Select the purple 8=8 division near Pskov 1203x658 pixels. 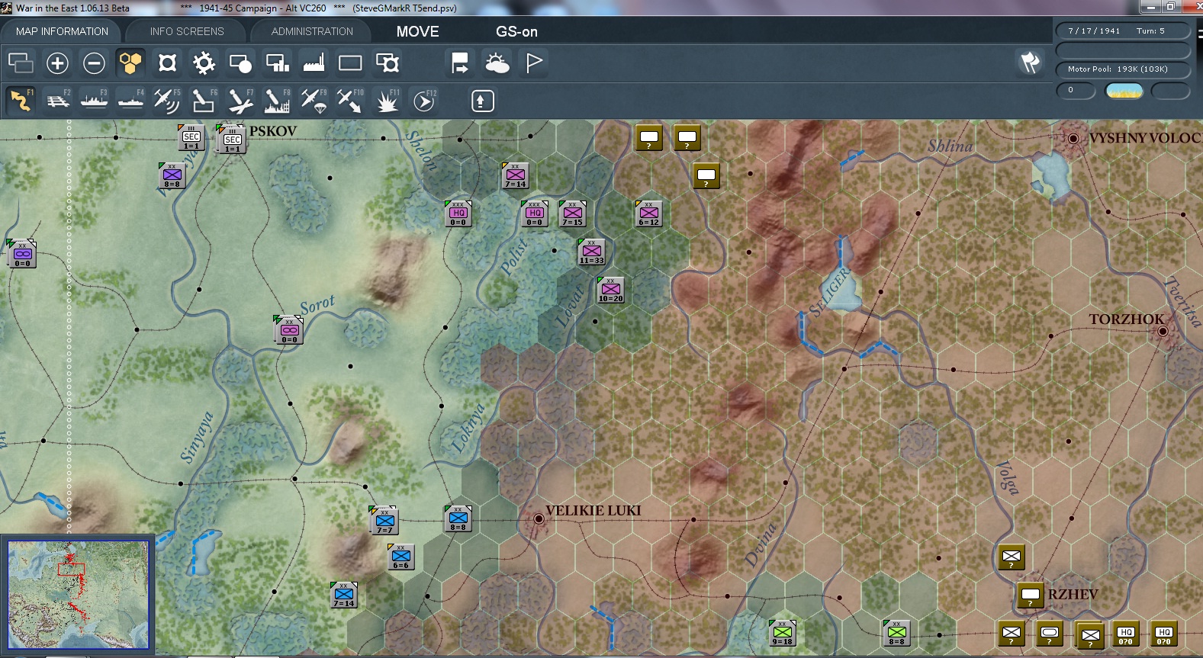point(172,175)
